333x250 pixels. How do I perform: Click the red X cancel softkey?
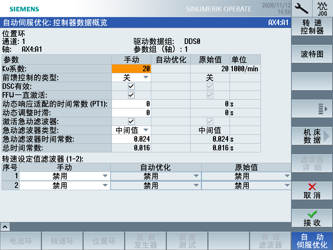pyautogui.click(x=312, y=191)
